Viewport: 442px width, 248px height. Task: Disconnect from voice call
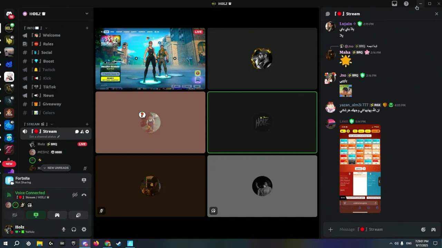click(84, 195)
